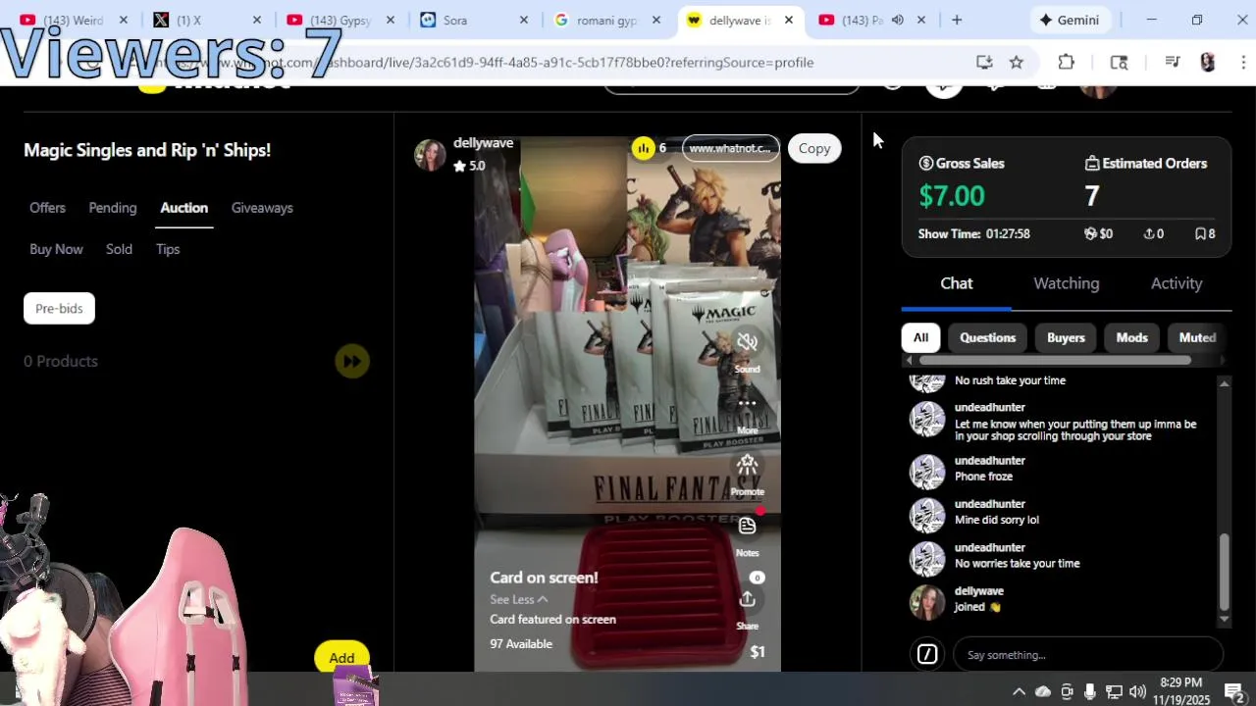Viewport: 1256px width, 706px height.
Task: Filter chat by Muted
Action: (1197, 337)
